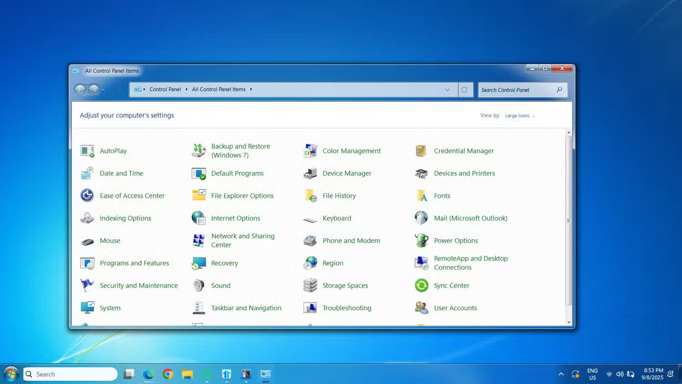
Task: Click the All Control Panel Items breadcrumb
Action: coord(219,89)
